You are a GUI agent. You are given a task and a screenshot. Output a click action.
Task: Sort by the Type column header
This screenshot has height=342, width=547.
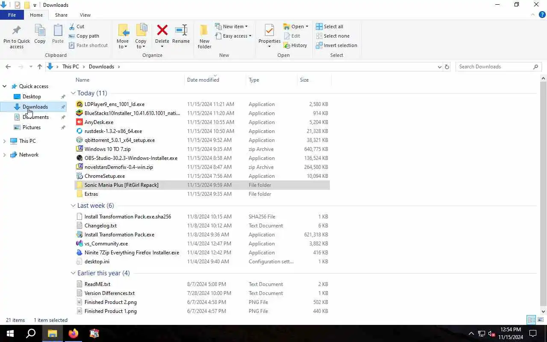coord(272,80)
